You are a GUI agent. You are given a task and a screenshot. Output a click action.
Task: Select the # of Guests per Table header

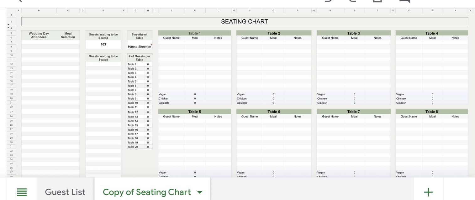click(x=140, y=58)
